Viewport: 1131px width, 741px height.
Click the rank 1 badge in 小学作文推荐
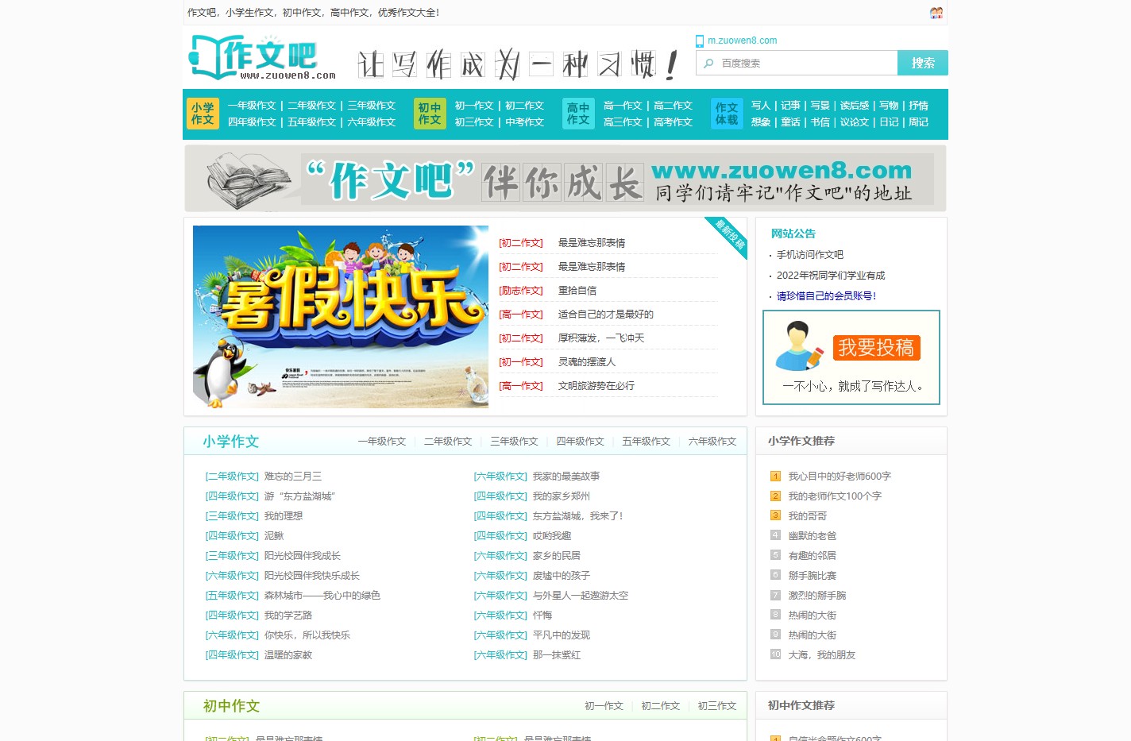click(x=775, y=477)
